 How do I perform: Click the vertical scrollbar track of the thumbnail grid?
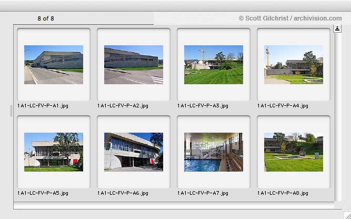(338, 116)
